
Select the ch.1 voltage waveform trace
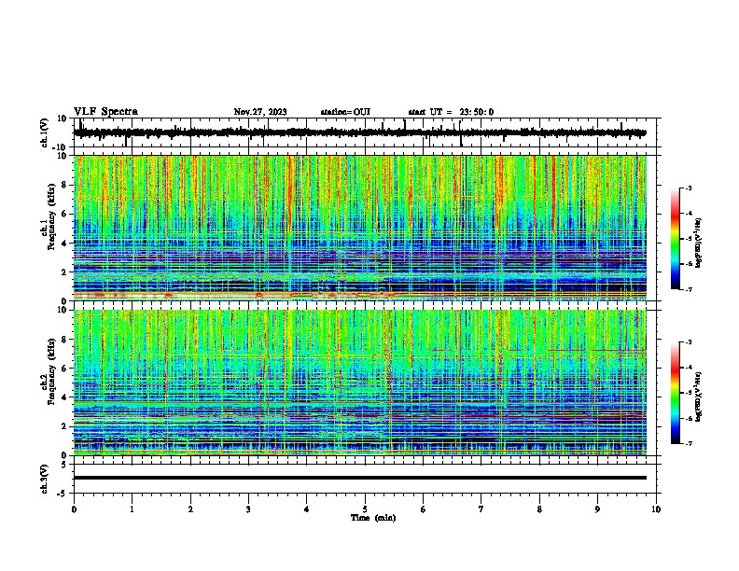click(x=359, y=132)
